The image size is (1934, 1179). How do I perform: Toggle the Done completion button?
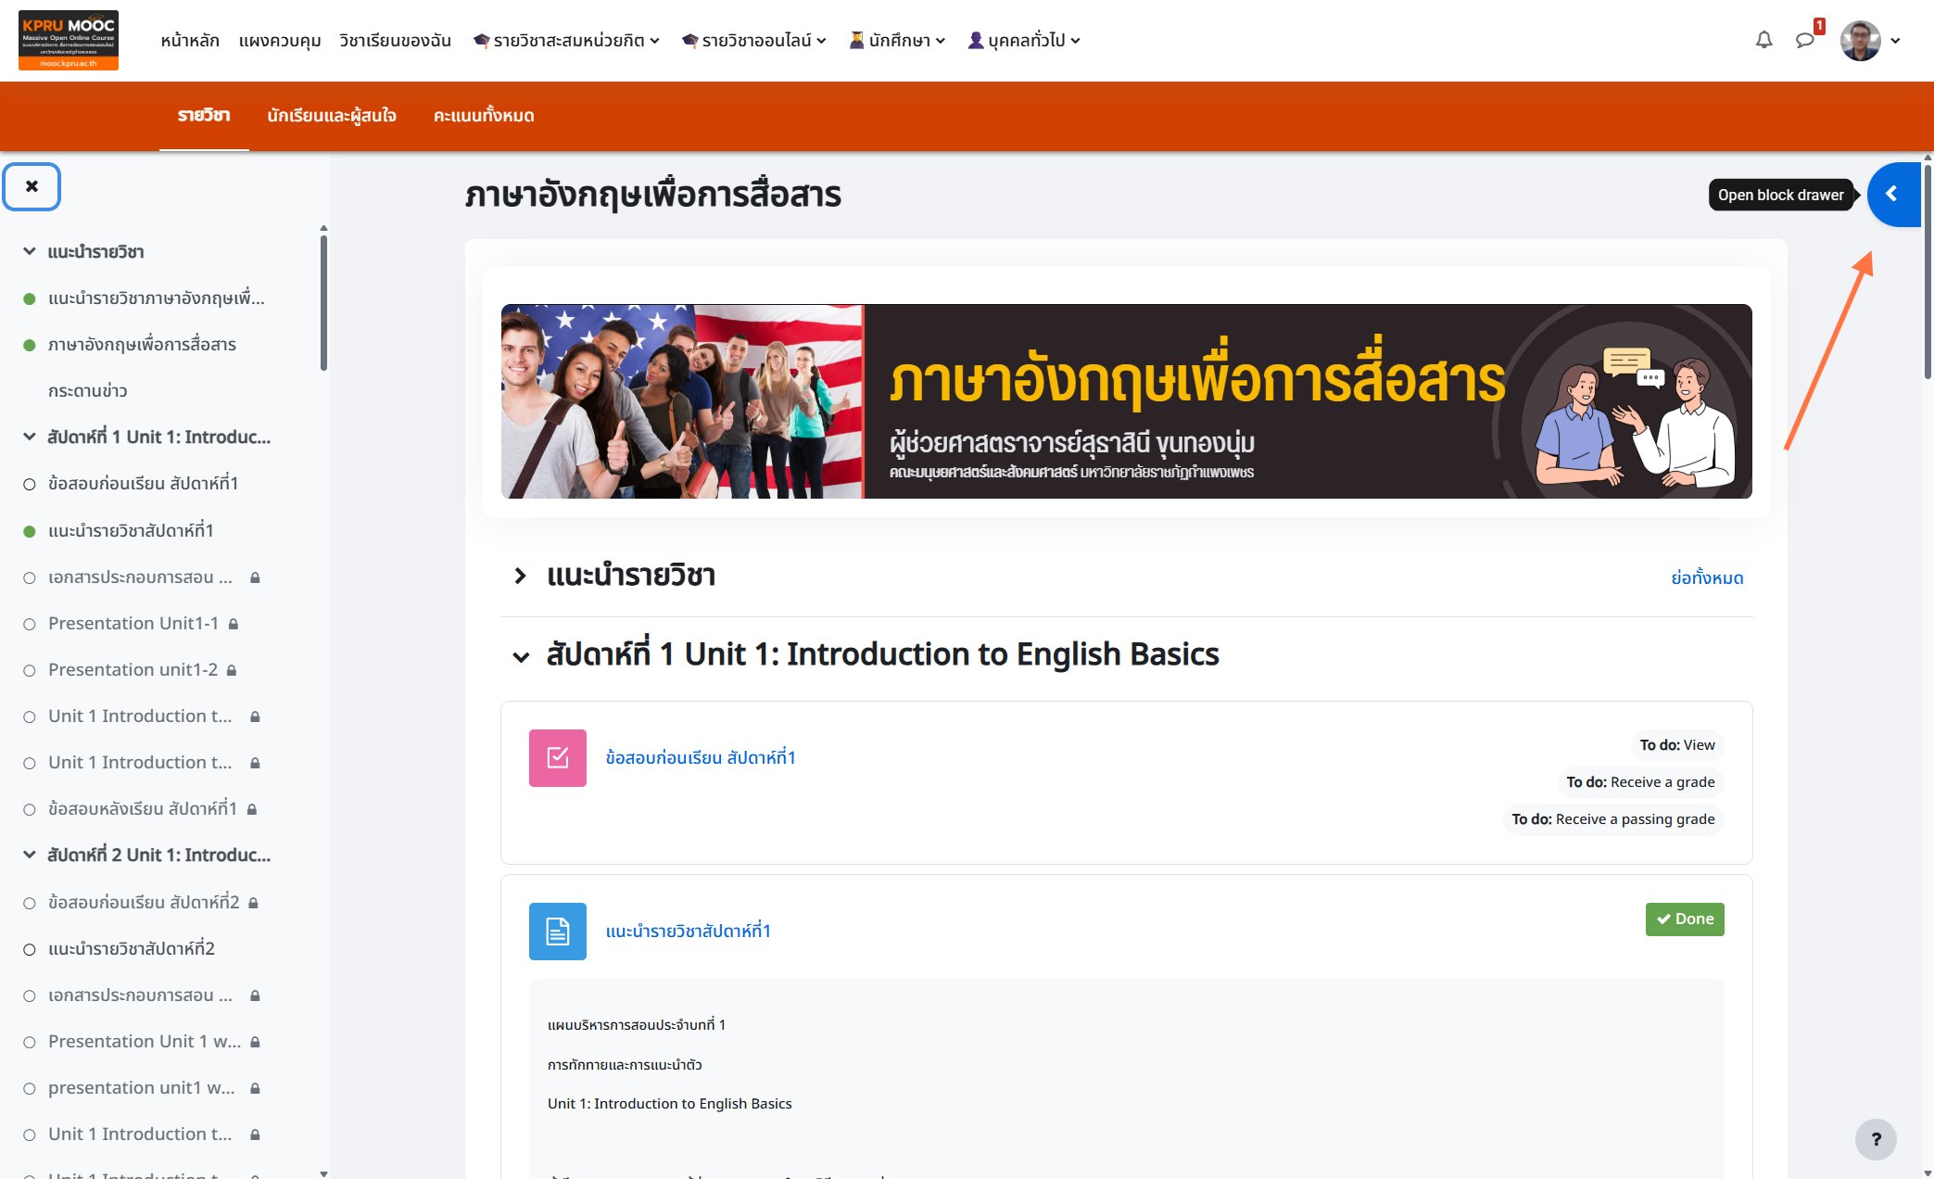(1685, 919)
